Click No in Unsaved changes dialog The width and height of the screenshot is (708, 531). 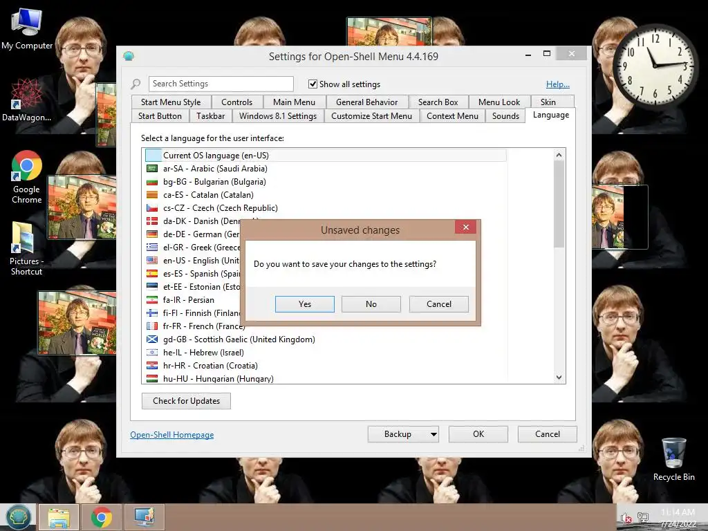371,304
